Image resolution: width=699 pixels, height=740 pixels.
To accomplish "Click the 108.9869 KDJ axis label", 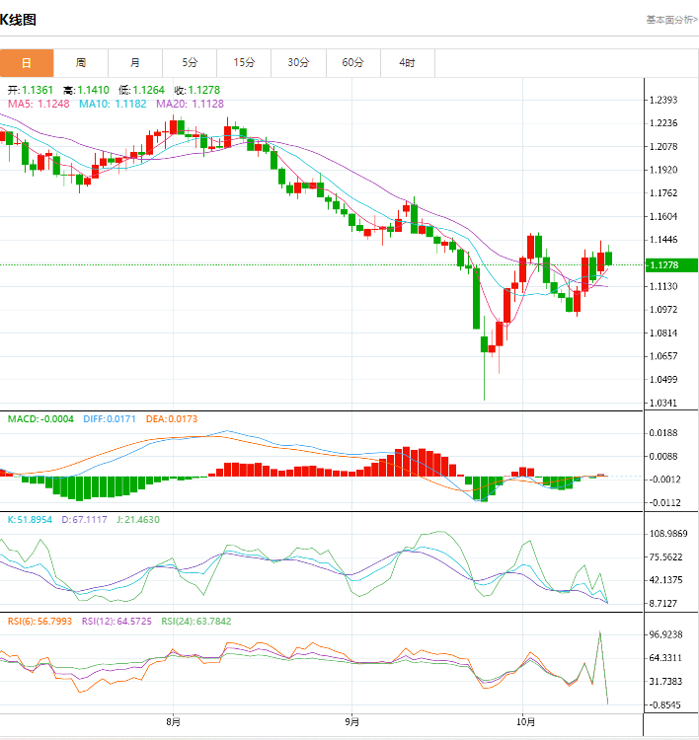I will pos(668,534).
